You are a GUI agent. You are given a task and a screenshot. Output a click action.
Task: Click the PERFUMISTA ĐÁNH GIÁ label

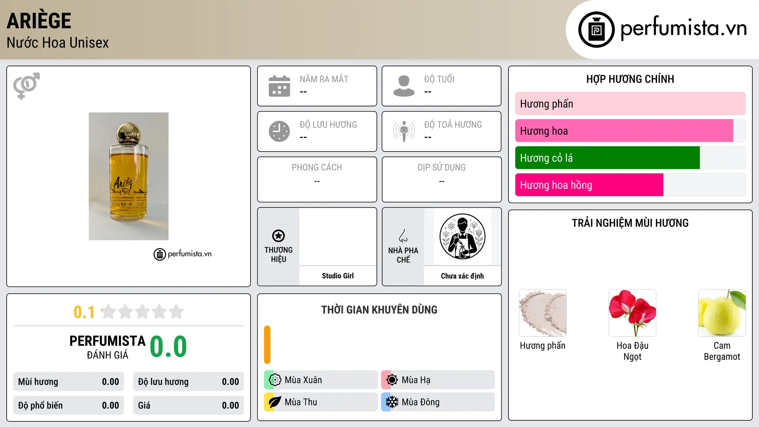107,347
